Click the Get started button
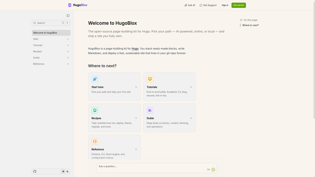This screenshot has width=315, height=177. pyautogui.click(x=239, y=5)
